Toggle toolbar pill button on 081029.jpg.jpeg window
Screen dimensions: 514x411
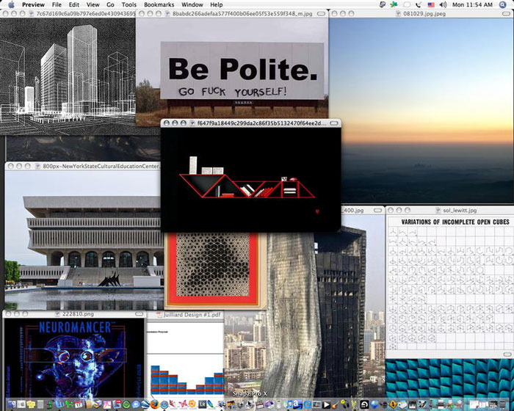507,13
